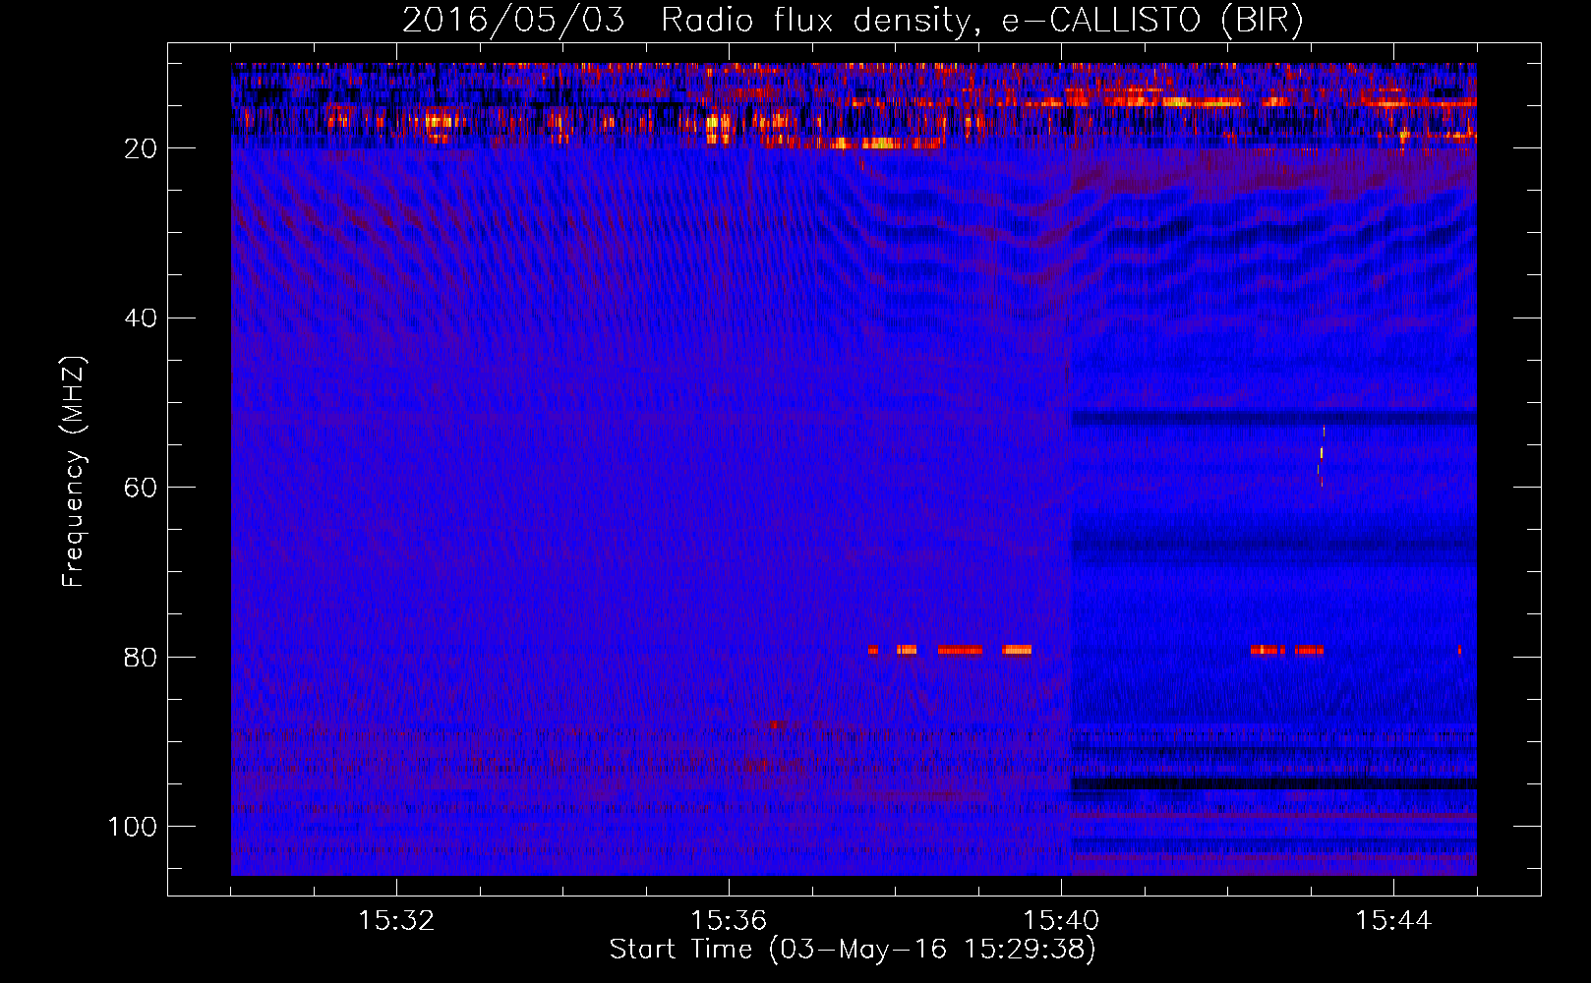Image resolution: width=1591 pixels, height=983 pixels.
Task: Click the 60 frequency tick label
Action: [x=141, y=488]
